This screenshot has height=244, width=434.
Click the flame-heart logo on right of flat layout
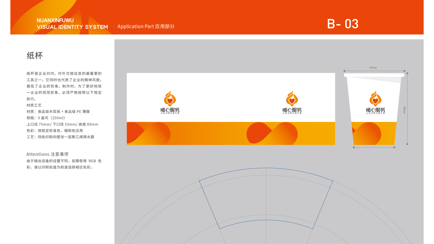point(292,98)
